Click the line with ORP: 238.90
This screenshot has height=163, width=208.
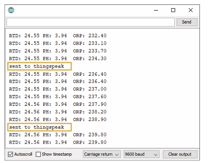(x=58, y=119)
